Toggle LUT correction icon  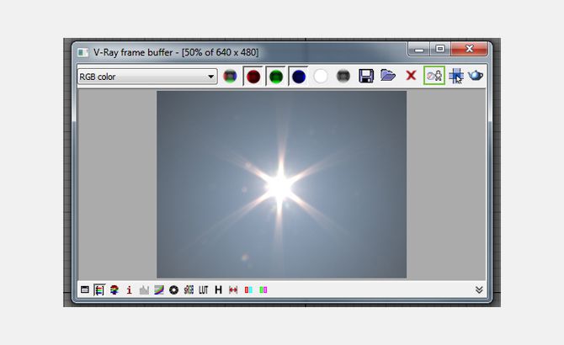point(204,289)
